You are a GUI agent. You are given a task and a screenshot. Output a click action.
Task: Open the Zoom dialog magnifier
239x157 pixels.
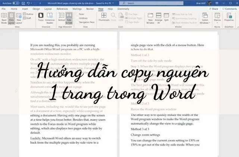113,17
